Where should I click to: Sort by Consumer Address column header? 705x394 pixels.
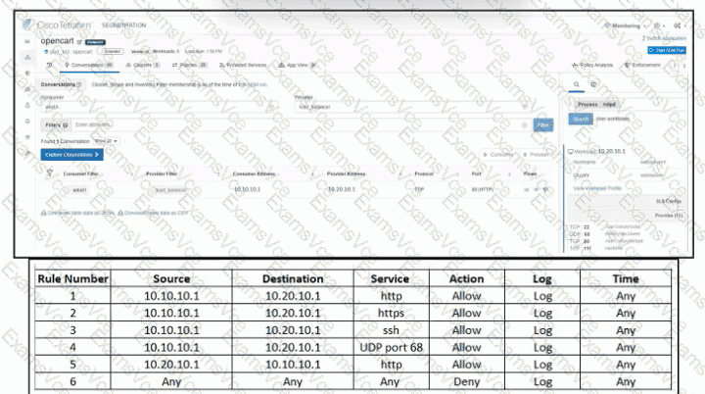coord(254,173)
